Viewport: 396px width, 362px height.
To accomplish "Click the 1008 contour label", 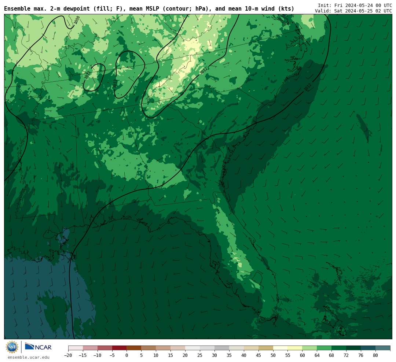I will pos(77,20).
